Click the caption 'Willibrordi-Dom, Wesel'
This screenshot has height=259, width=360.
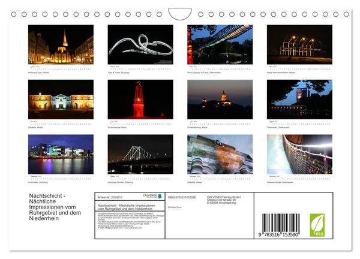[x=38, y=73]
